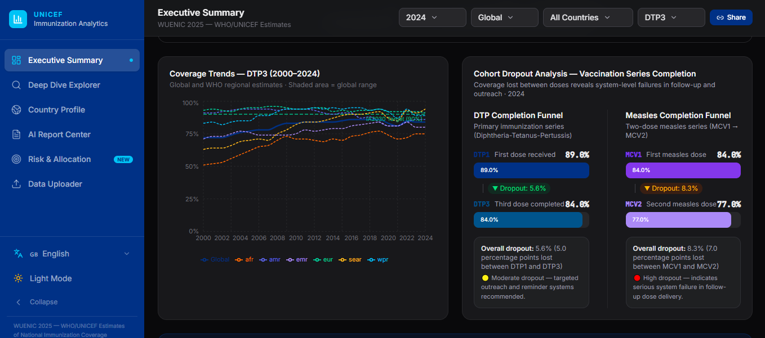Click the AI Report Center document icon
The image size is (765, 338).
pyautogui.click(x=16, y=134)
